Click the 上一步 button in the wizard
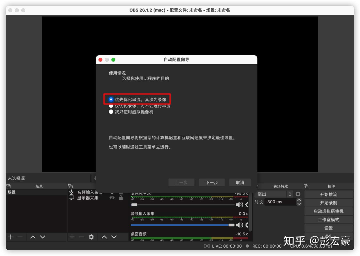 click(181, 182)
